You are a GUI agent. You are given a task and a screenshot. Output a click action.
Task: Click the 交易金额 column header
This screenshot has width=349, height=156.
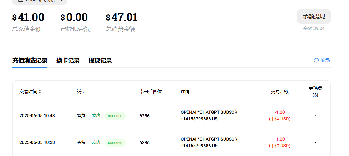tap(280, 92)
